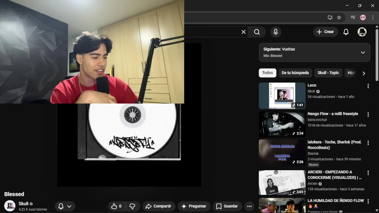Open the Loco video thumbnail
The width and height of the screenshot is (379, 213).
click(x=282, y=96)
